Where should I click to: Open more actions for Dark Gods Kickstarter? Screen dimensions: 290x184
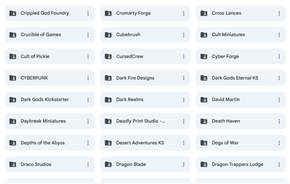click(x=88, y=100)
